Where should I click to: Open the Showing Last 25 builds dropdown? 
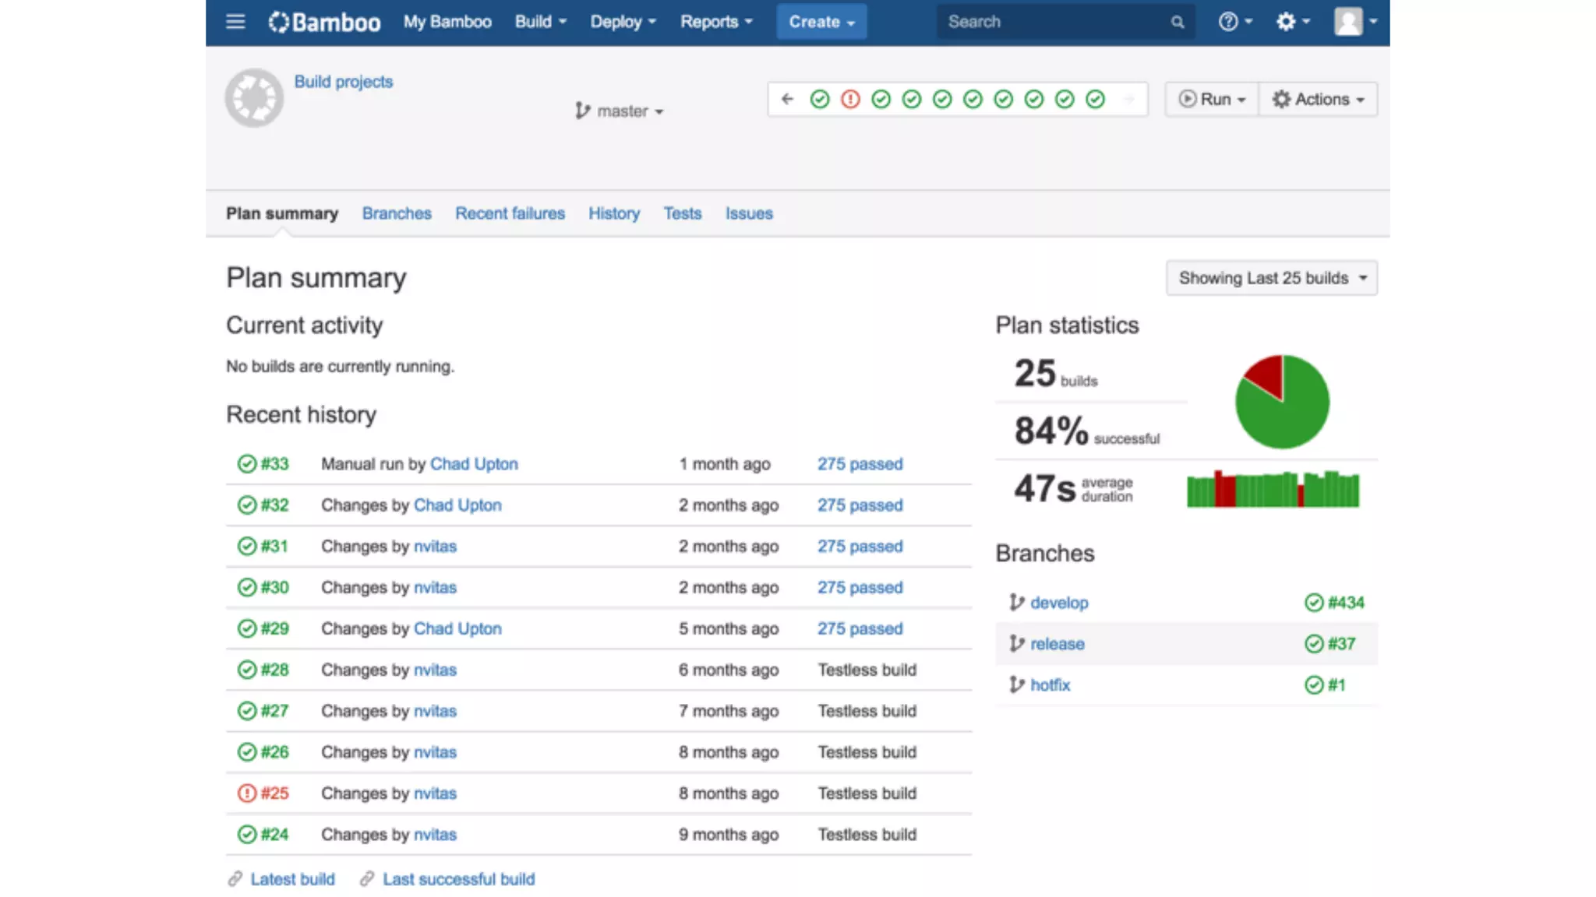tap(1271, 278)
